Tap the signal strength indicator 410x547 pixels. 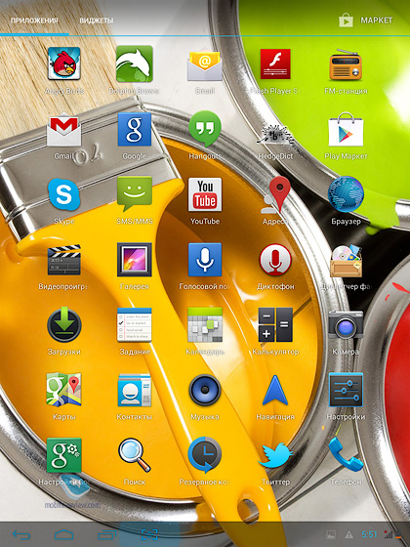[x=389, y=534]
